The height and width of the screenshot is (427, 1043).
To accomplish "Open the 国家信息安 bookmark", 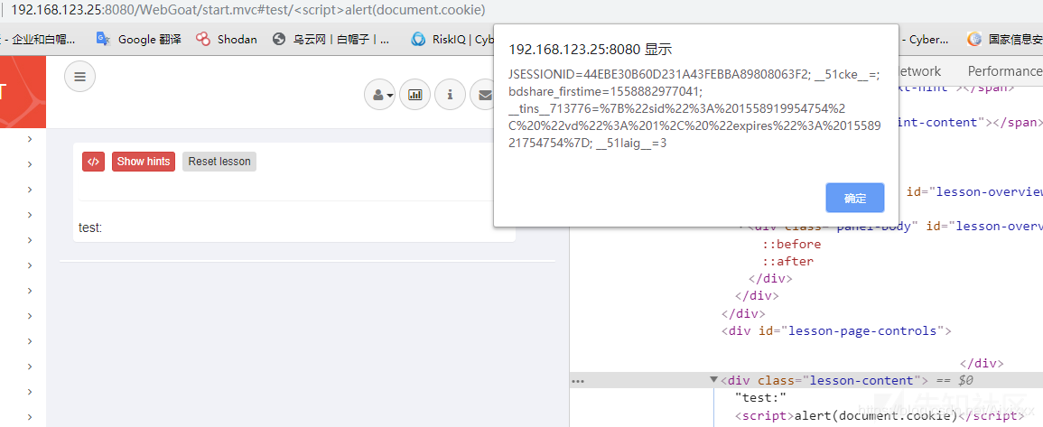I will click(1004, 39).
